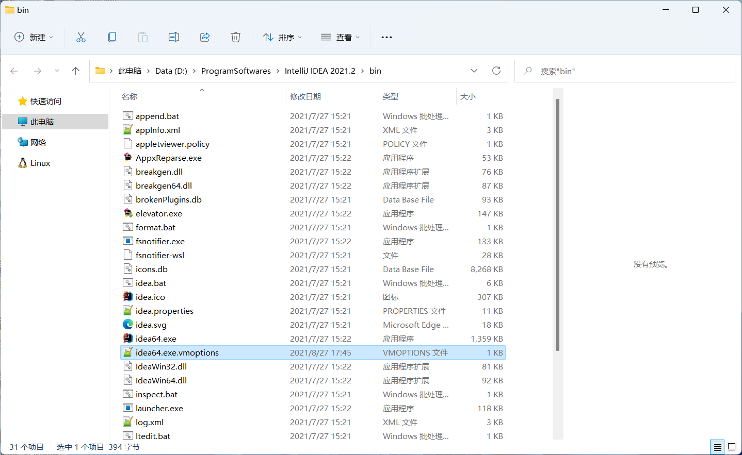Expand the address bar history dropdown

(474, 71)
